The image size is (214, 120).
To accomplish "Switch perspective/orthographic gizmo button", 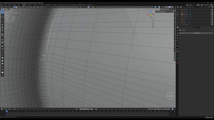I will click(x=153, y=27).
